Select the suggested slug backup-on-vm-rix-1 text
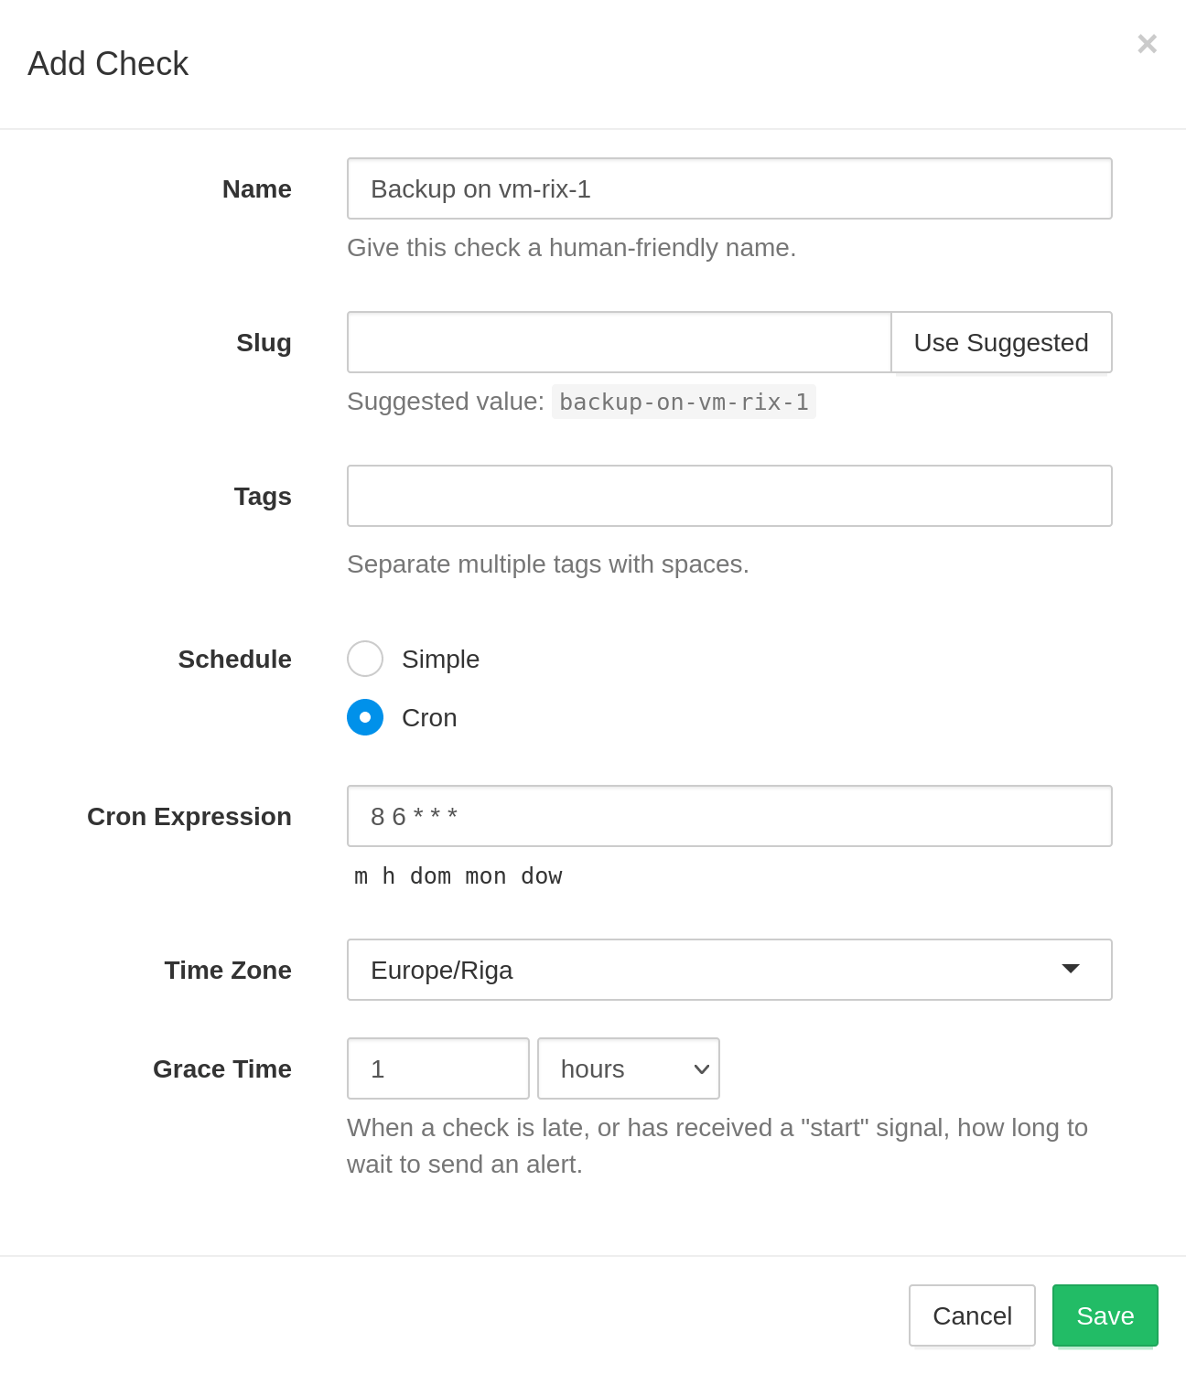Image resolution: width=1186 pixels, height=1374 pixels. [x=684, y=402]
